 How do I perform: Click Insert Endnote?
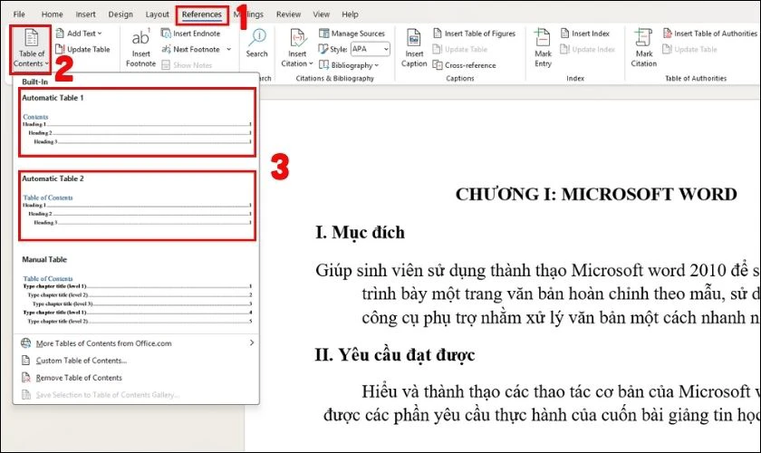tap(191, 34)
